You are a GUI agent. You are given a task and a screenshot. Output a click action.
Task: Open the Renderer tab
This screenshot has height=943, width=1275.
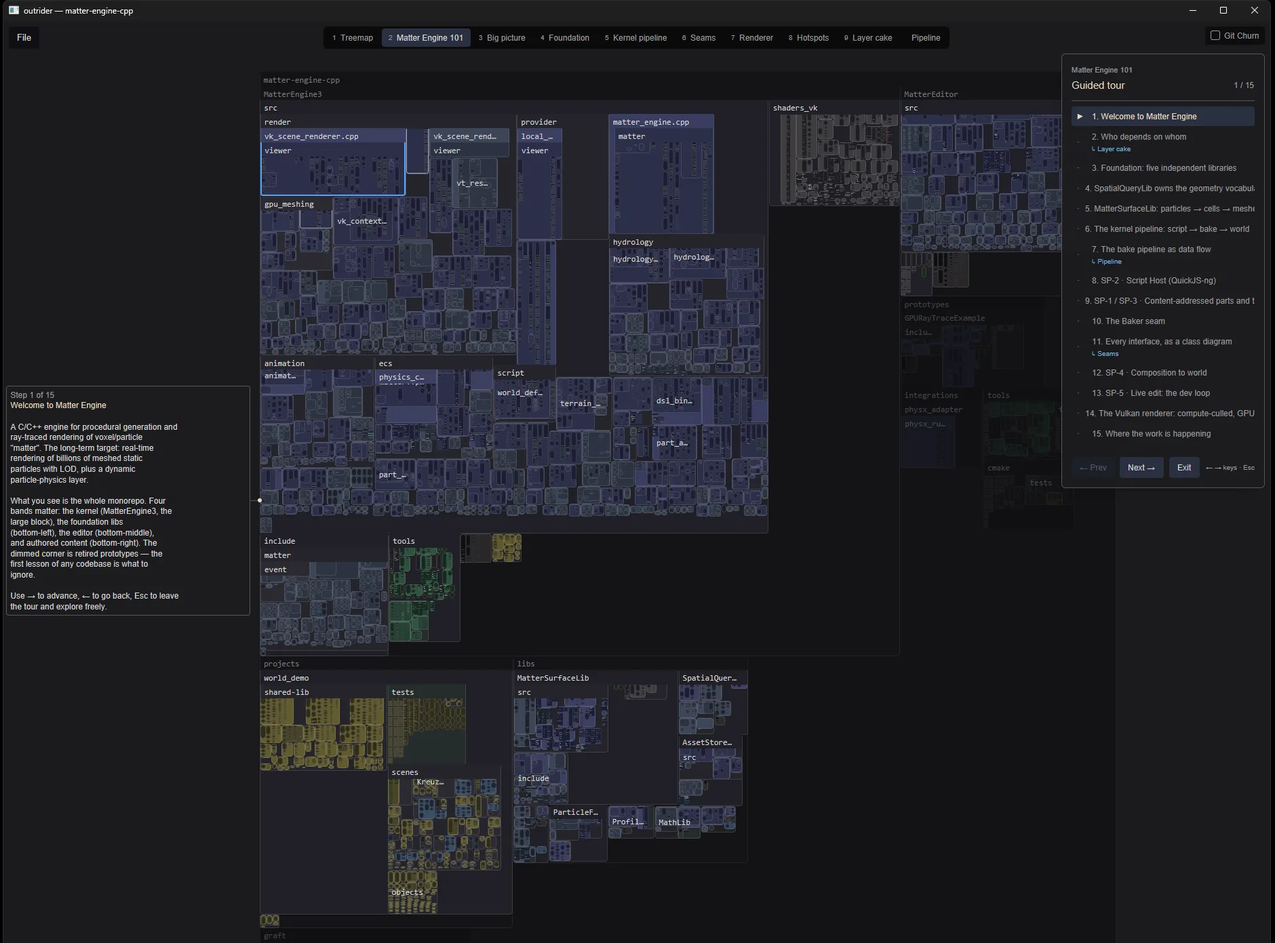pyautogui.click(x=752, y=38)
